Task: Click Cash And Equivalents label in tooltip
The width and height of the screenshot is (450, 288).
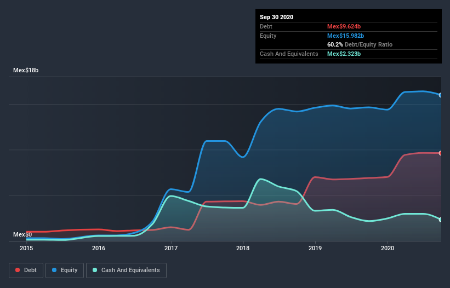Action: point(289,54)
